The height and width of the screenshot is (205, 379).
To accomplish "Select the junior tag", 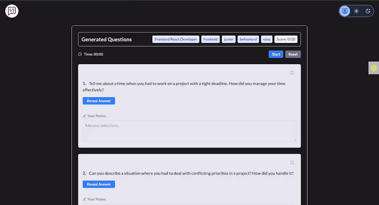I will pyautogui.click(x=228, y=39).
